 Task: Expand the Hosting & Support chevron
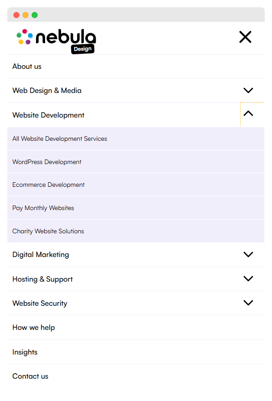(248, 278)
